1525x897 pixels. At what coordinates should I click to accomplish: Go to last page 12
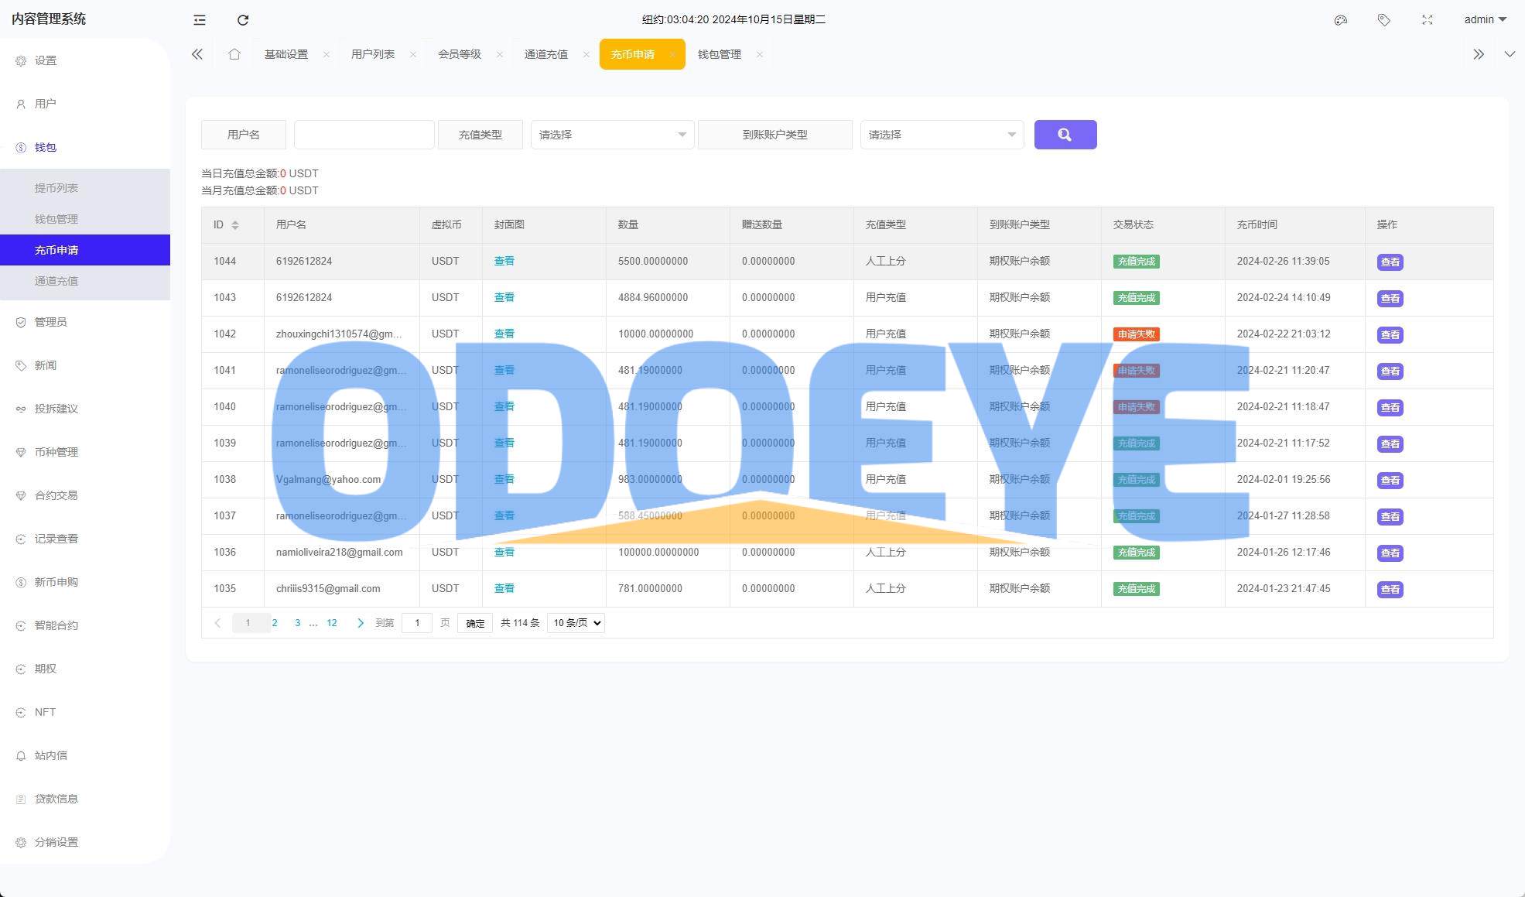click(x=332, y=623)
